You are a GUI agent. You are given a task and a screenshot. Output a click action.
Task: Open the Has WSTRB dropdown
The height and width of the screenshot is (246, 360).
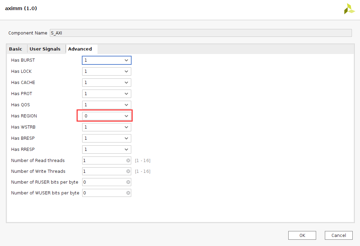(107, 127)
